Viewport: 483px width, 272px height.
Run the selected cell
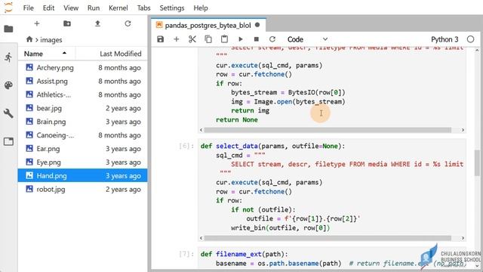241,39
